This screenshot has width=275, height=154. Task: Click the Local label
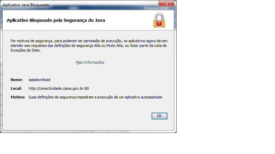(x=16, y=88)
